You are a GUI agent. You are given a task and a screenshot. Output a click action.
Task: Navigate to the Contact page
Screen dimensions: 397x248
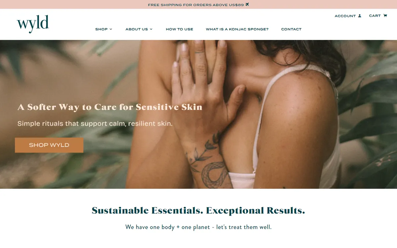[291, 29]
